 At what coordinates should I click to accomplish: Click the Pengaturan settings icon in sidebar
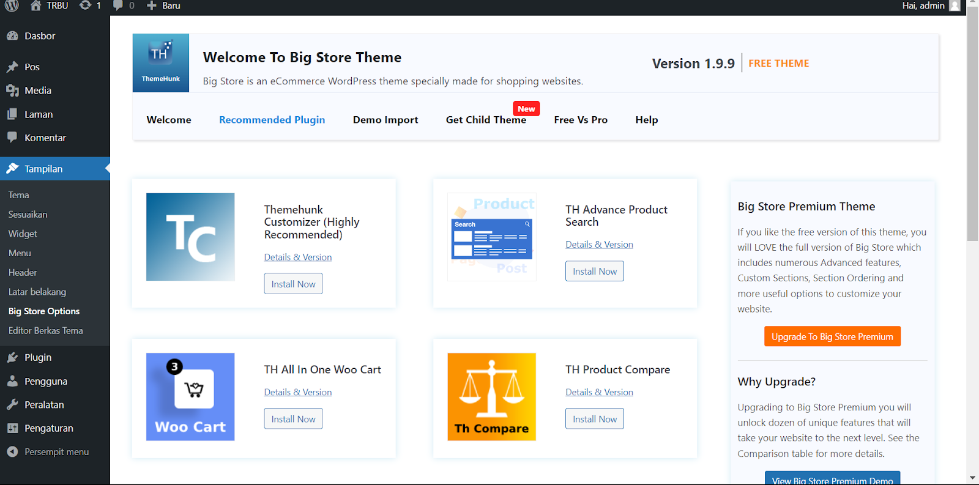click(12, 428)
